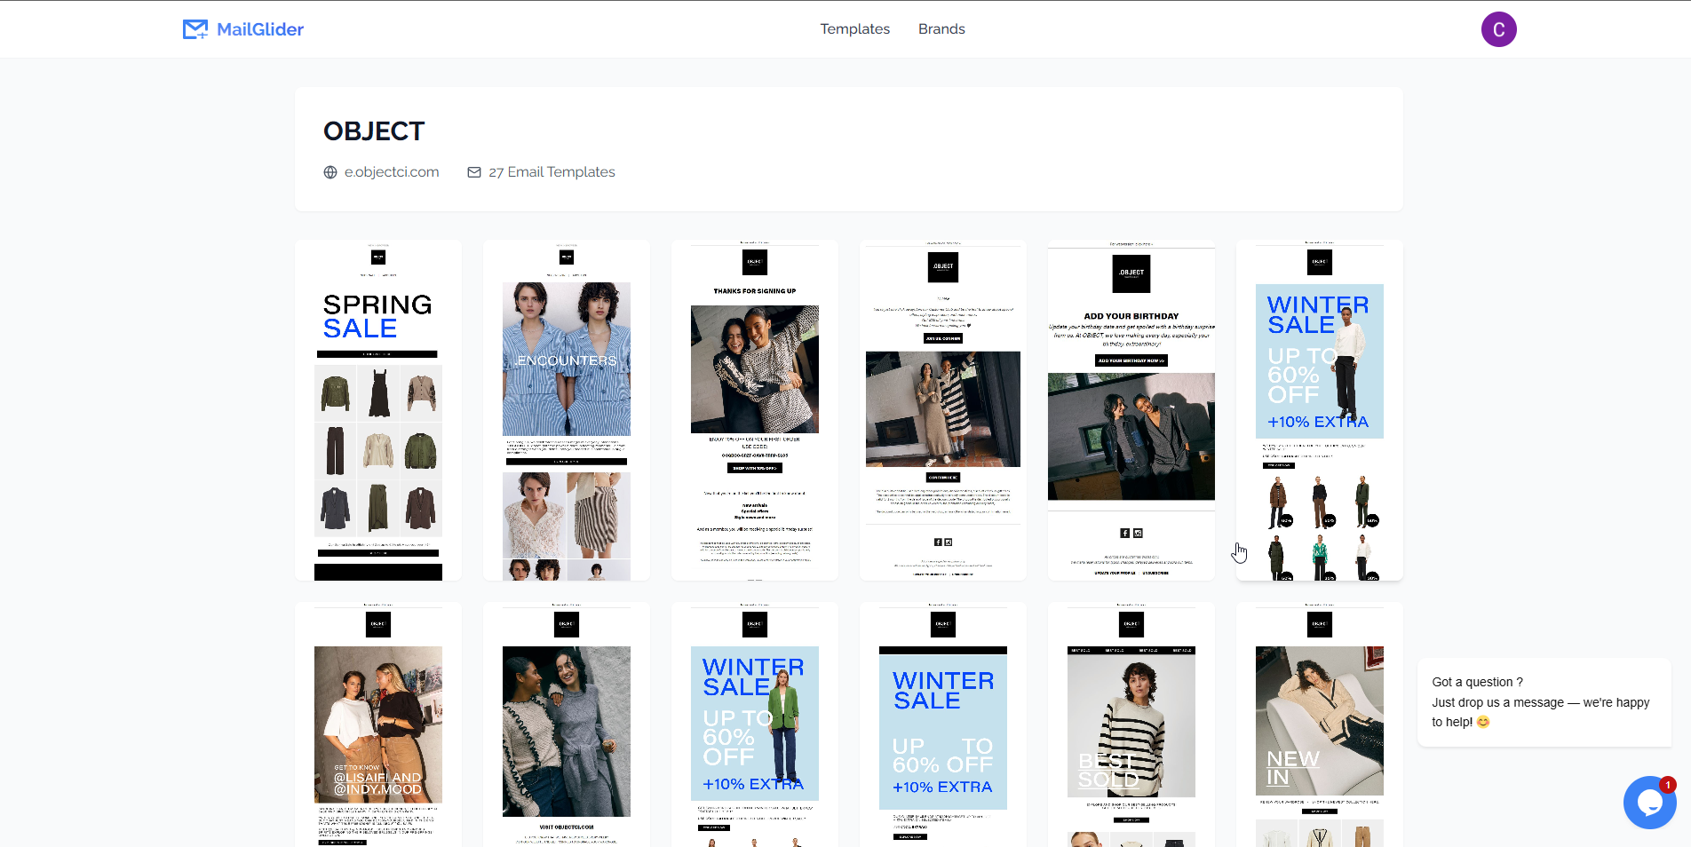The width and height of the screenshot is (1691, 847).
Task: Open the @lisaifi and @indy.mood template
Action: [x=378, y=724]
